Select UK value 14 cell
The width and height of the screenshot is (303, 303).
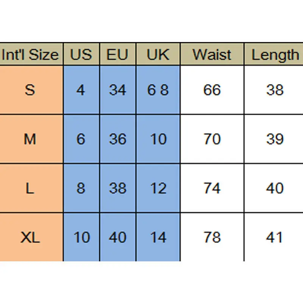pyautogui.click(x=158, y=237)
